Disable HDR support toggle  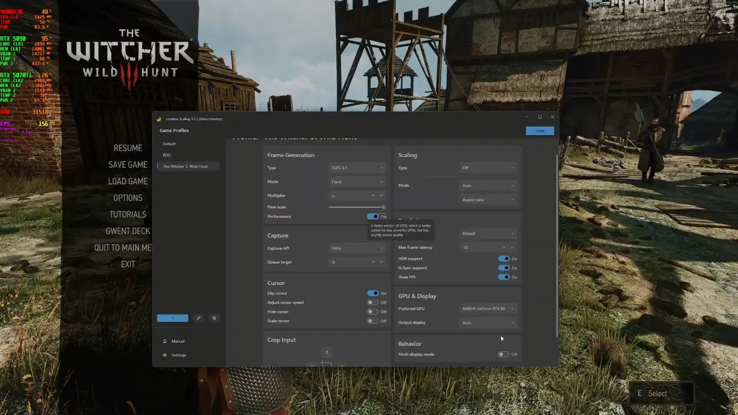(504, 259)
